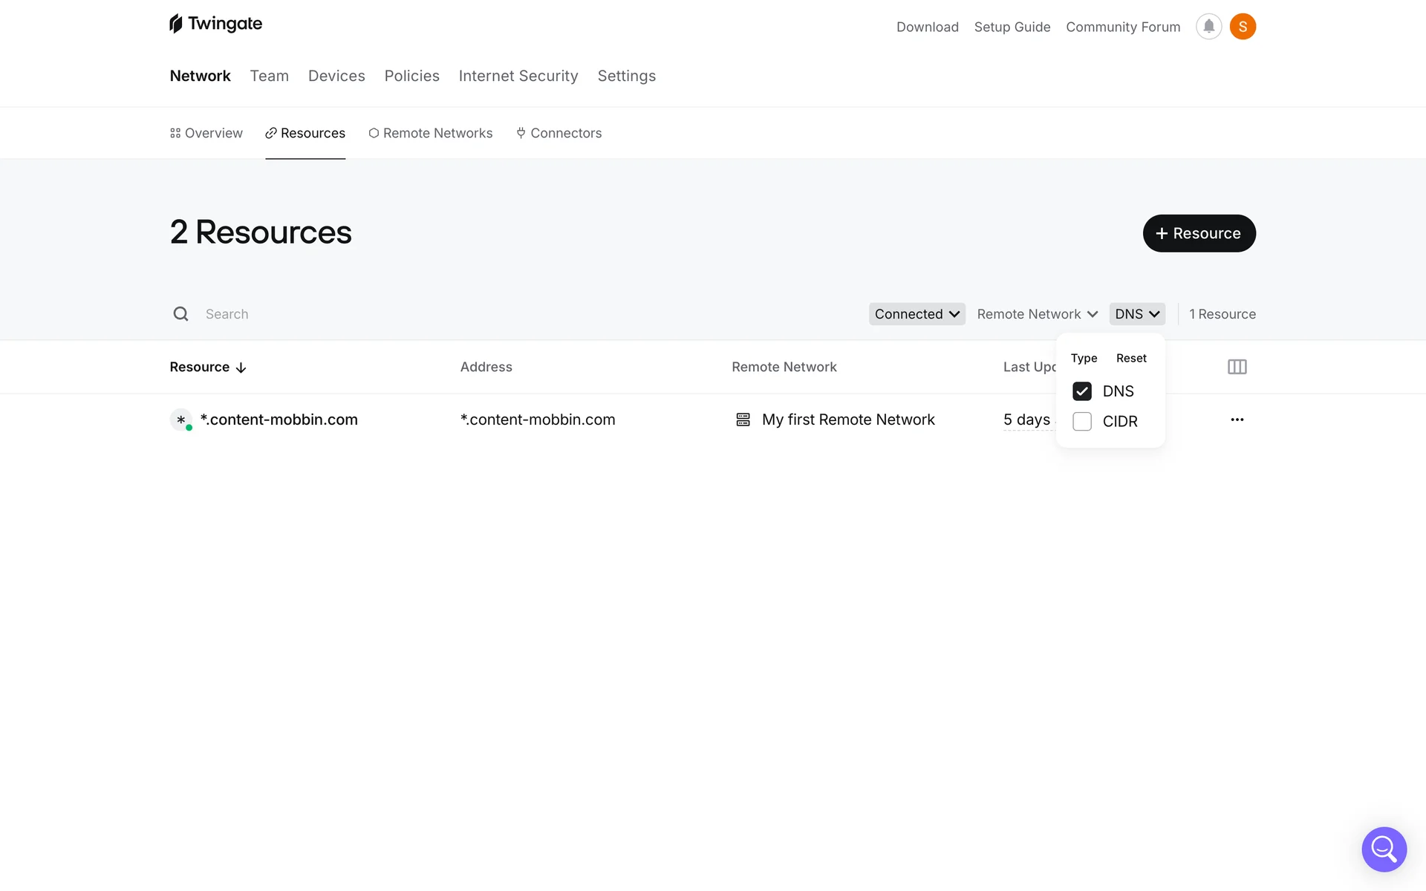The width and height of the screenshot is (1426, 891).
Task: Reset the Type filter
Action: click(x=1130, y=358)
